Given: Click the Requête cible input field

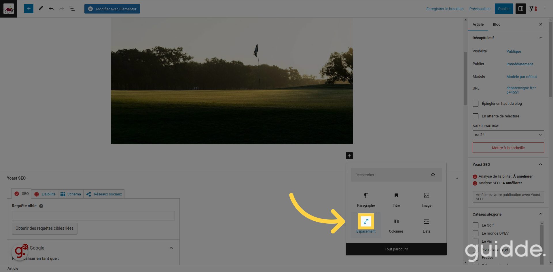Looking at the screenshot, I should pos(93,216).
